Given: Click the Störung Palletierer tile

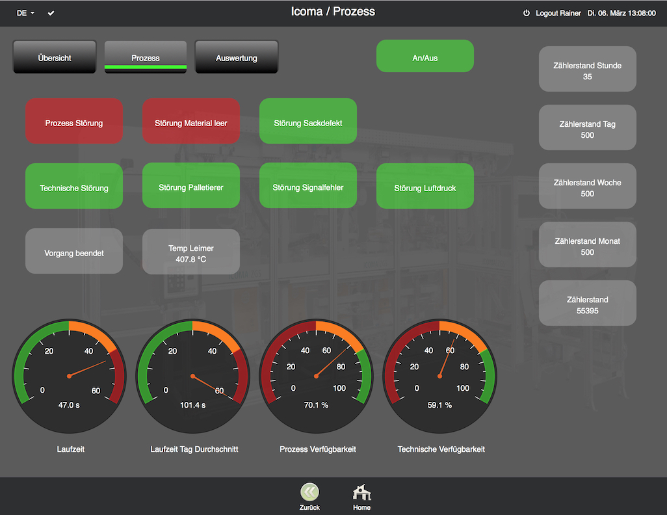Looking at the screenshot, I should pos(191,185).
